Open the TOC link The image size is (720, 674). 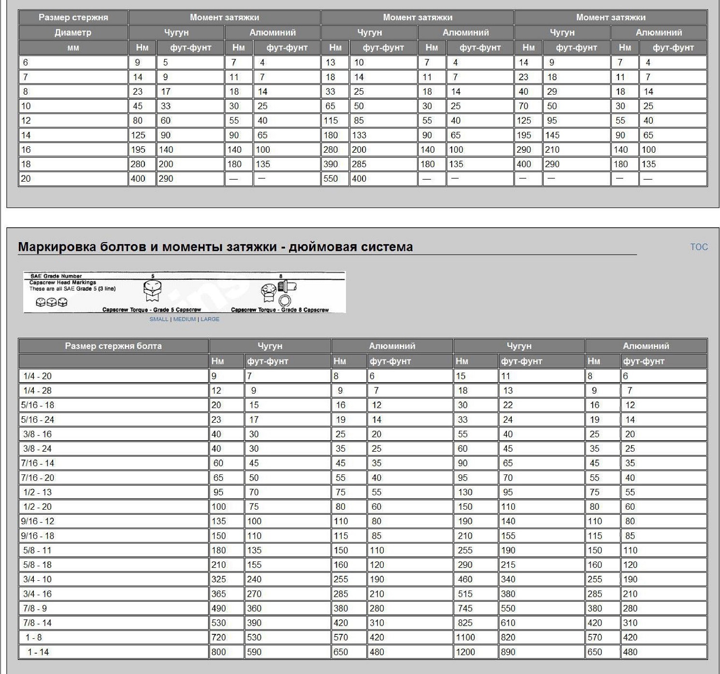click(699, 247)
